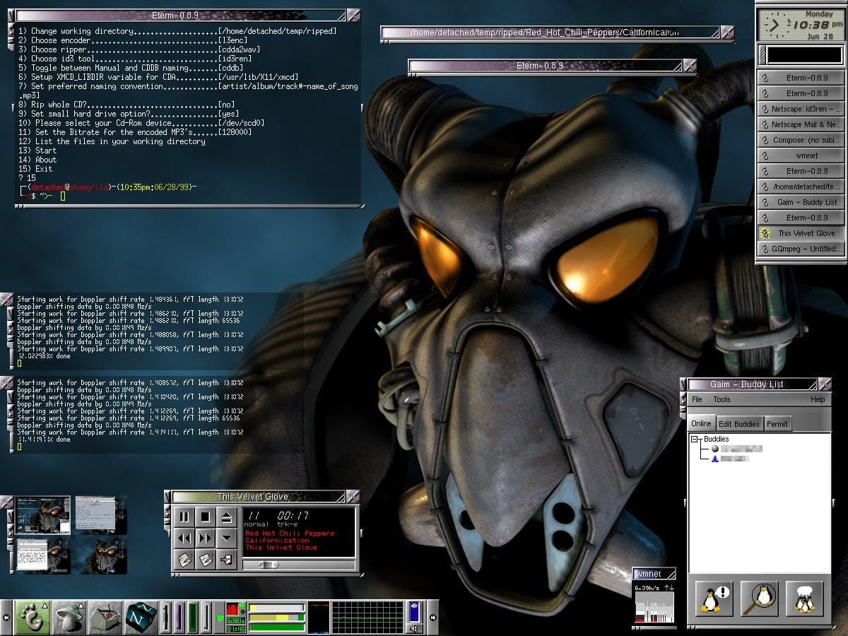Click '12.022983% done' in the Doppler terminal

[x=44, y=355]
